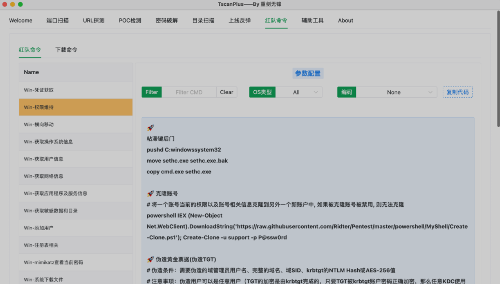Image resolution: width=500 pixels, height=284 pixels.
Task: Select Win-获取用户信息 row
Action: [x=76, y=159]
